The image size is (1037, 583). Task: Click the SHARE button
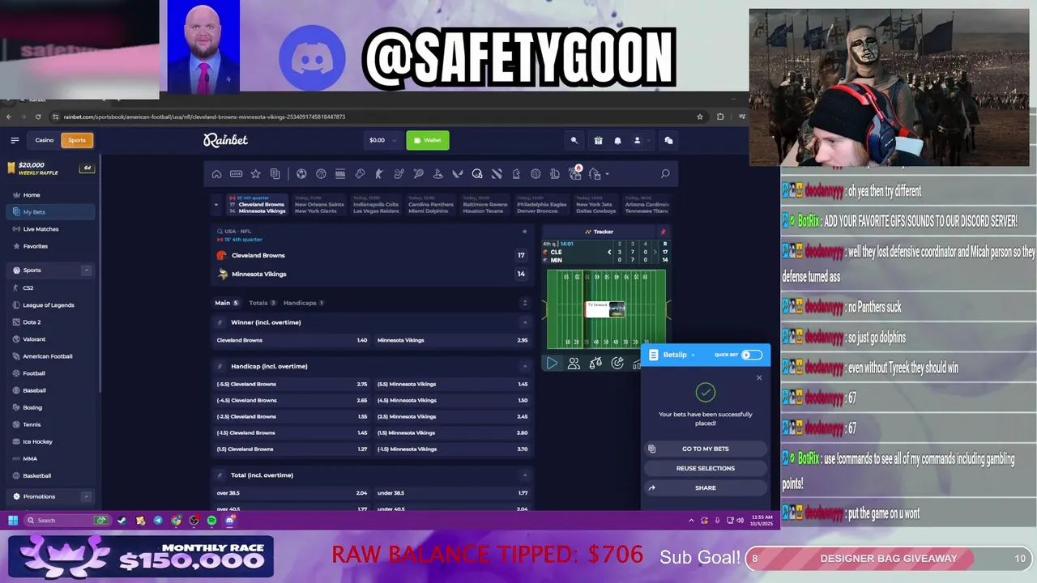click(x=705, y=487)
